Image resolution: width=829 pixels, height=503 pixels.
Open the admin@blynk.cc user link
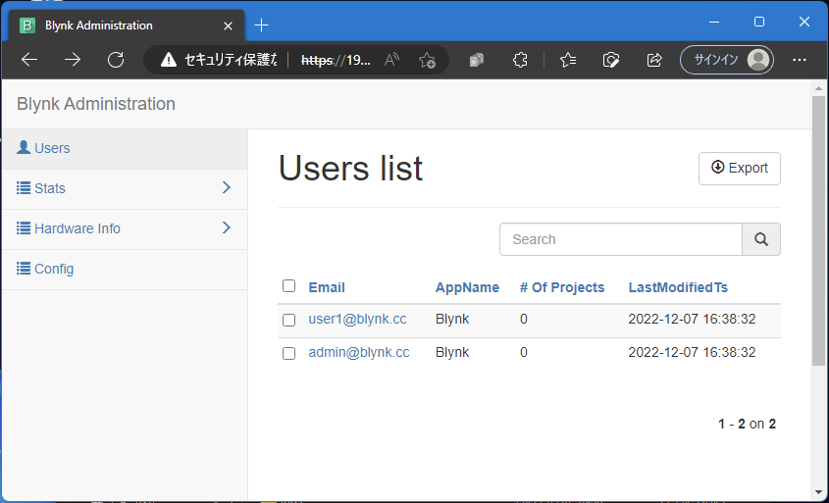click(x=358, y=352)
